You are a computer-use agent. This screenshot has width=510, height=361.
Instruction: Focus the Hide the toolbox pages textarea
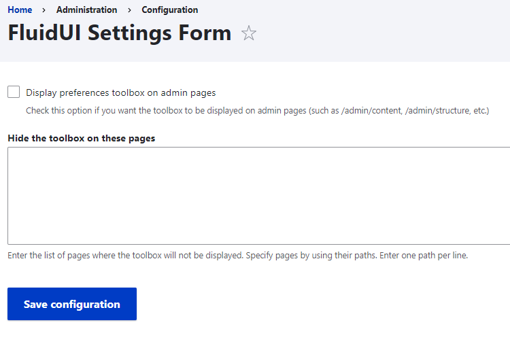258,195
